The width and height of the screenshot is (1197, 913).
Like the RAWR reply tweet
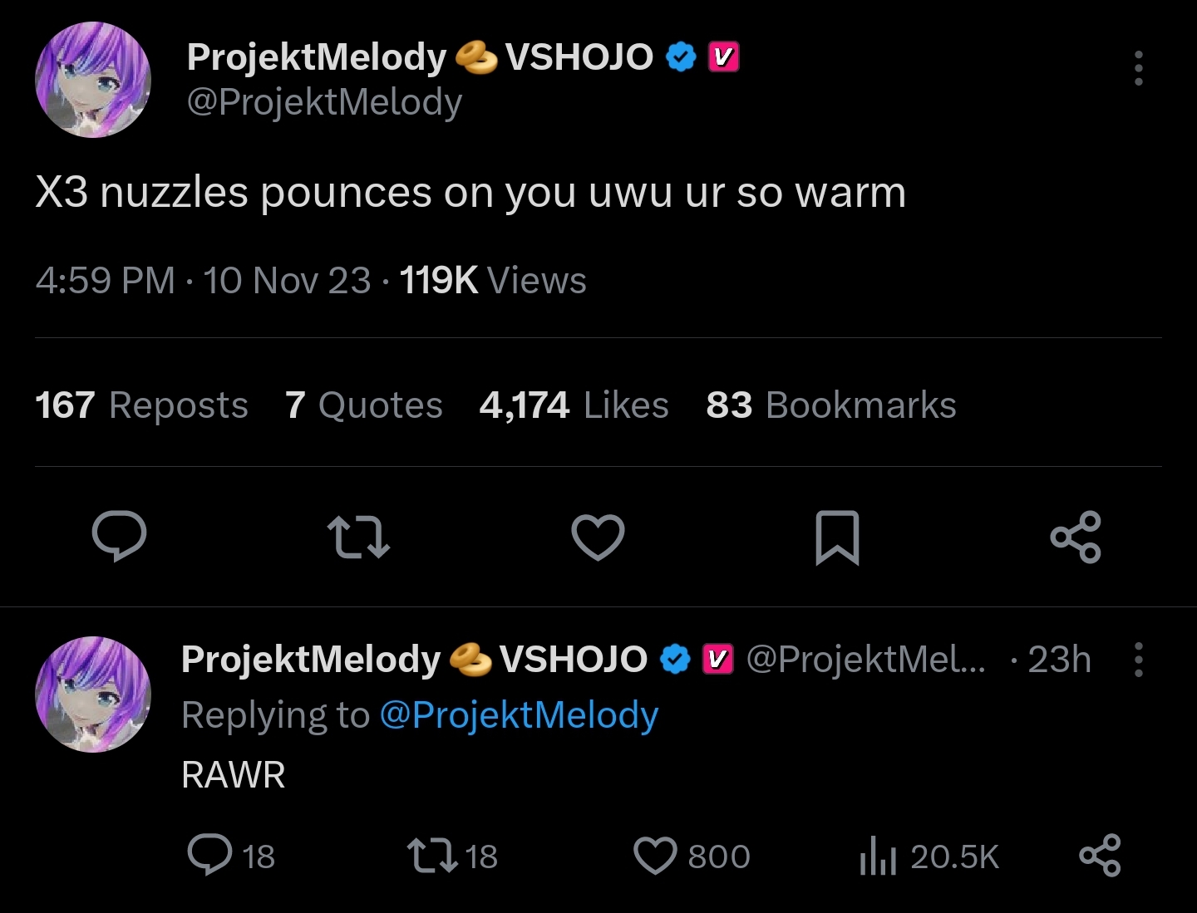click(x=656, y=856)
